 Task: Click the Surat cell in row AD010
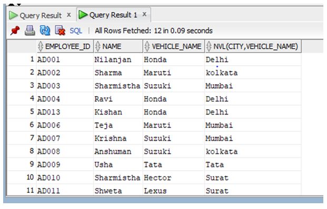(253, 177)
